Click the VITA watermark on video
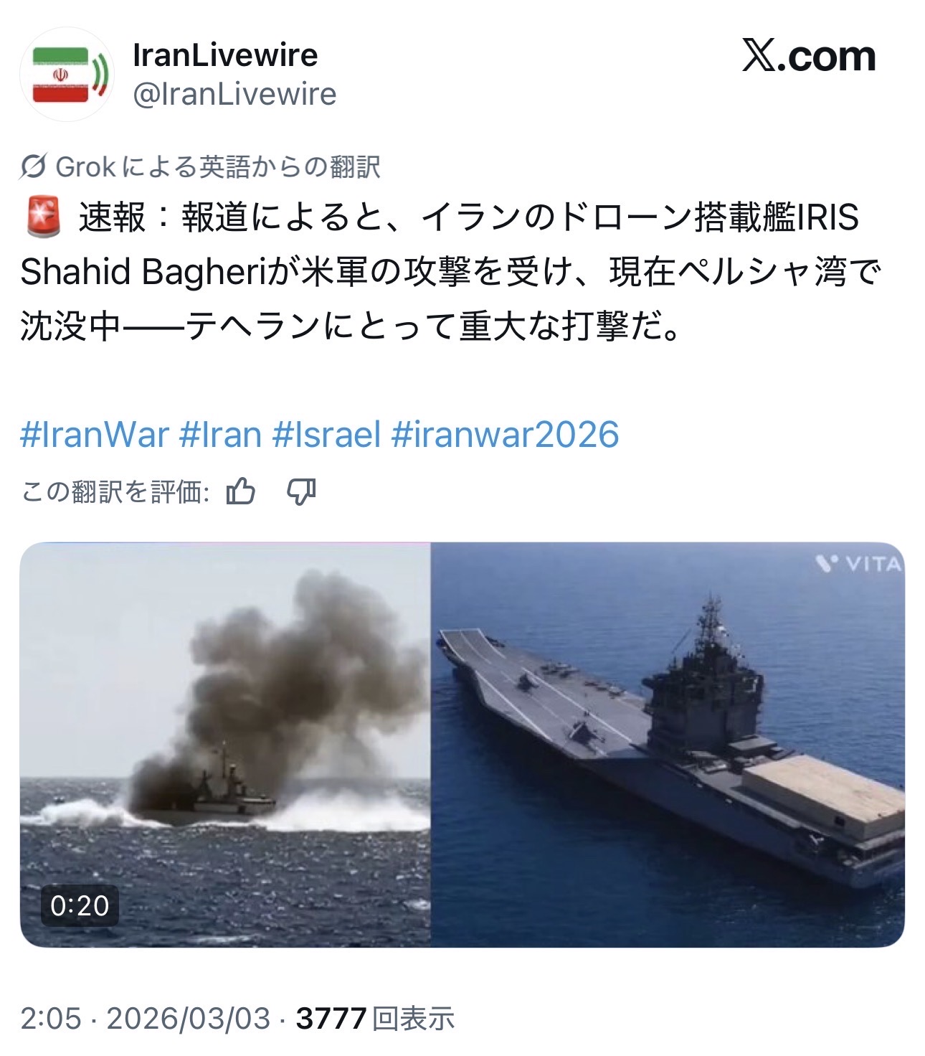The image size is (925, 1056). pyautogui.click(x=859, y=565)
